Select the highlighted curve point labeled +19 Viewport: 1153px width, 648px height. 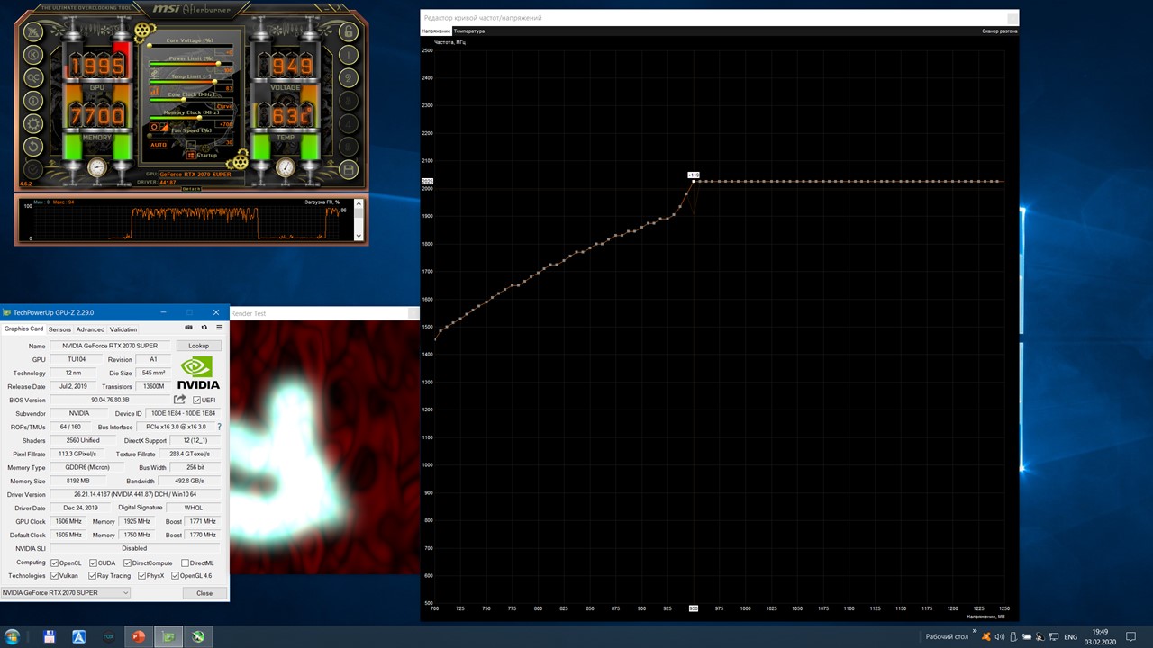click(694, 181)
